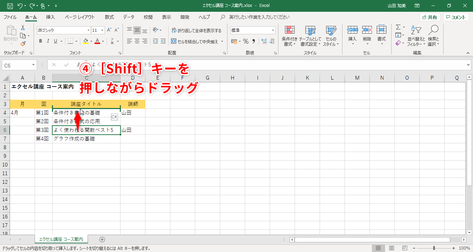The width and height of the screenshot is (473, 252).
Task: Select the Format Painter brush icon
Action: 23,44
